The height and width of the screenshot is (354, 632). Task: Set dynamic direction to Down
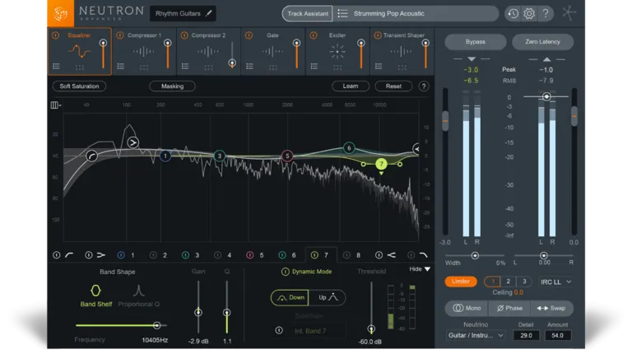point(290,297)
